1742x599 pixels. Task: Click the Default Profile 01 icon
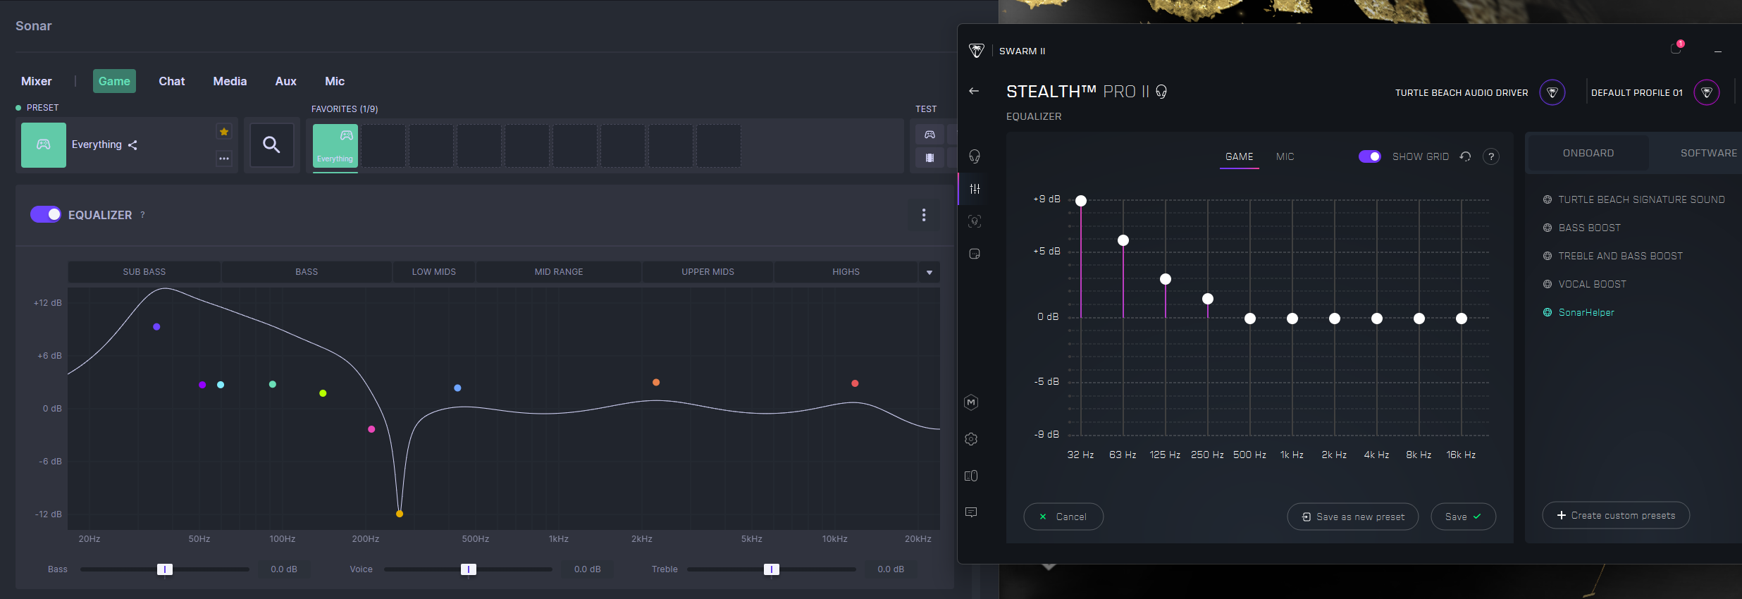[x=1707, y=92]
